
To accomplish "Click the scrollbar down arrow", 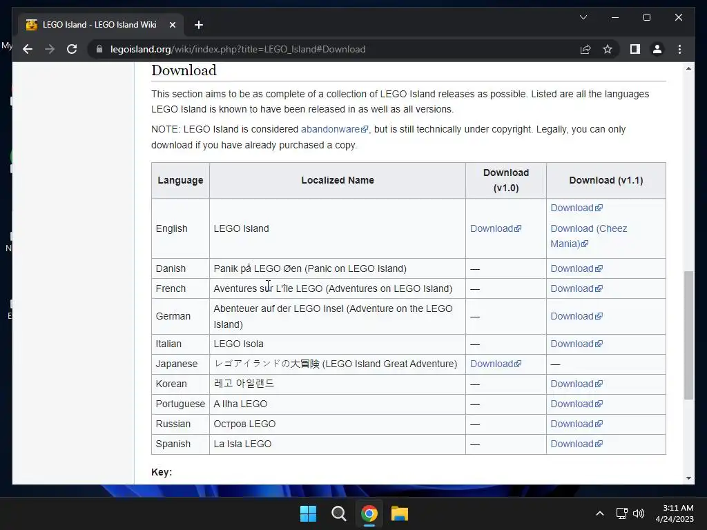I will pos(688,478).
